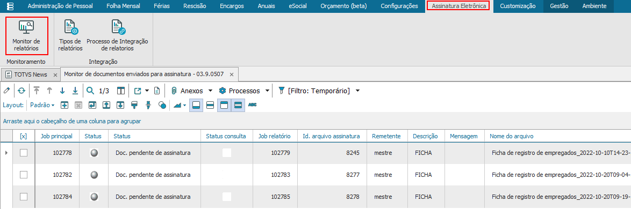Check the box for job 102782
Screen dimensions: 631x209
point(24,175)
